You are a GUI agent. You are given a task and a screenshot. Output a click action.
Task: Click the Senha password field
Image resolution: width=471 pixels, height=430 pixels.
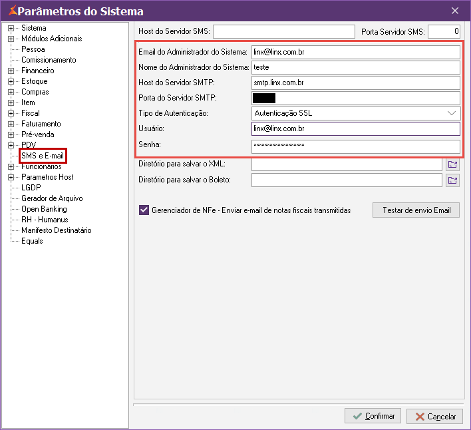[356, 146]
